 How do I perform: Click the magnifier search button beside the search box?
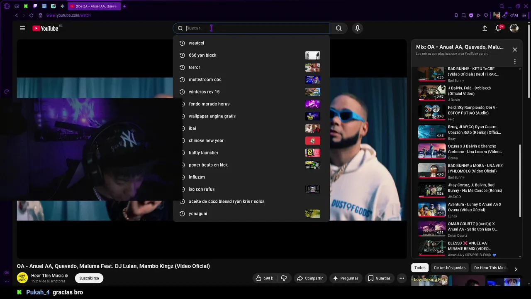pyautogui.click(x=339, y=28)
